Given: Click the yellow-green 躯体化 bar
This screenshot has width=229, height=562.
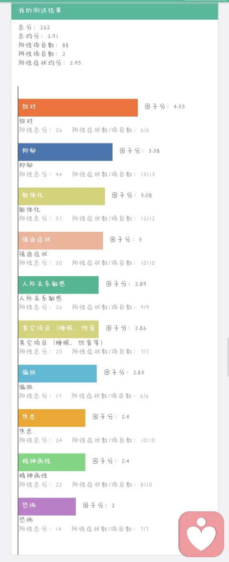Looking at the screenshot, I should point(62,196).
